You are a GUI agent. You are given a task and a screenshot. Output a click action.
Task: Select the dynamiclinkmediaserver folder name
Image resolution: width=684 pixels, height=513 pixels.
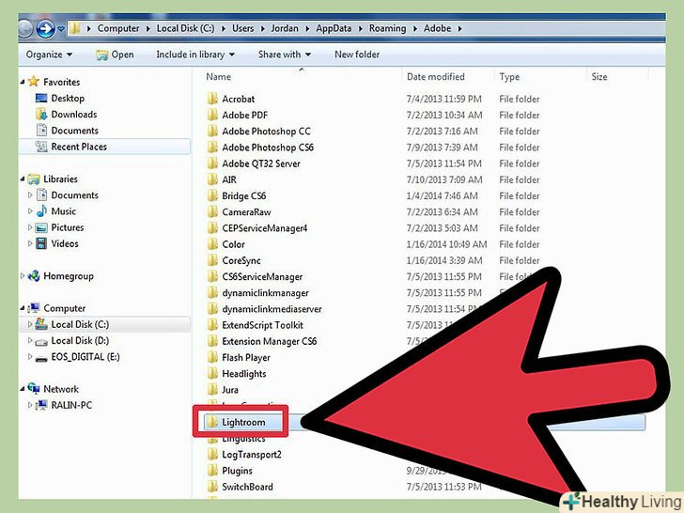coord(272,309)
